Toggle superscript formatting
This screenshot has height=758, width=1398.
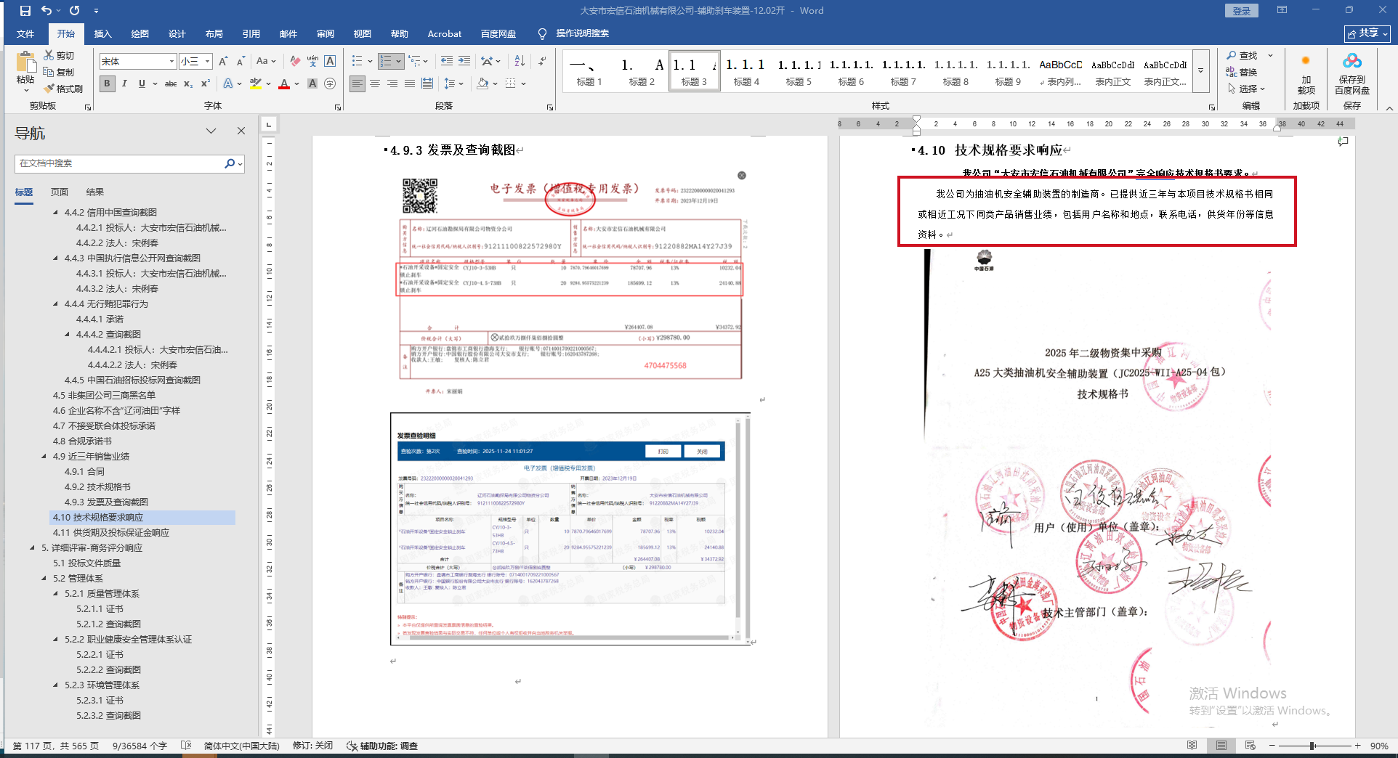pos(206,83)
